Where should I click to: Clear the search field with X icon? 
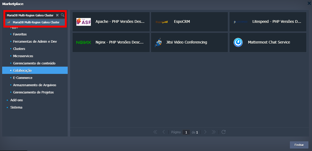[57, 15]
